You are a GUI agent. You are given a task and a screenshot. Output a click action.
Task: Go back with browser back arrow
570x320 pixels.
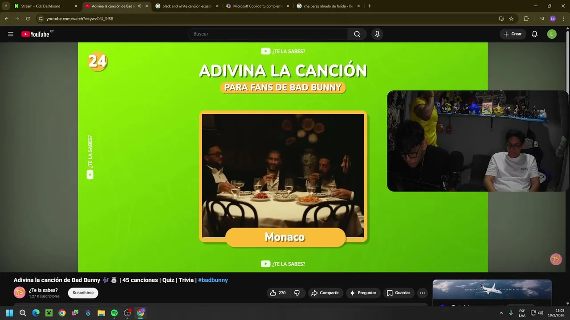(6, 19)
